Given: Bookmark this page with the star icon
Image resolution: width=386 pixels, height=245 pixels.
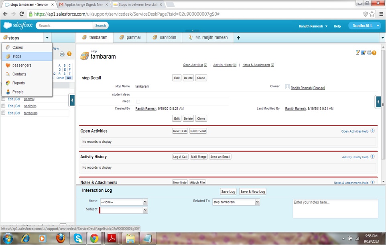Looking at the screenshot, I should pyautogui.click(x=372, y=14).
